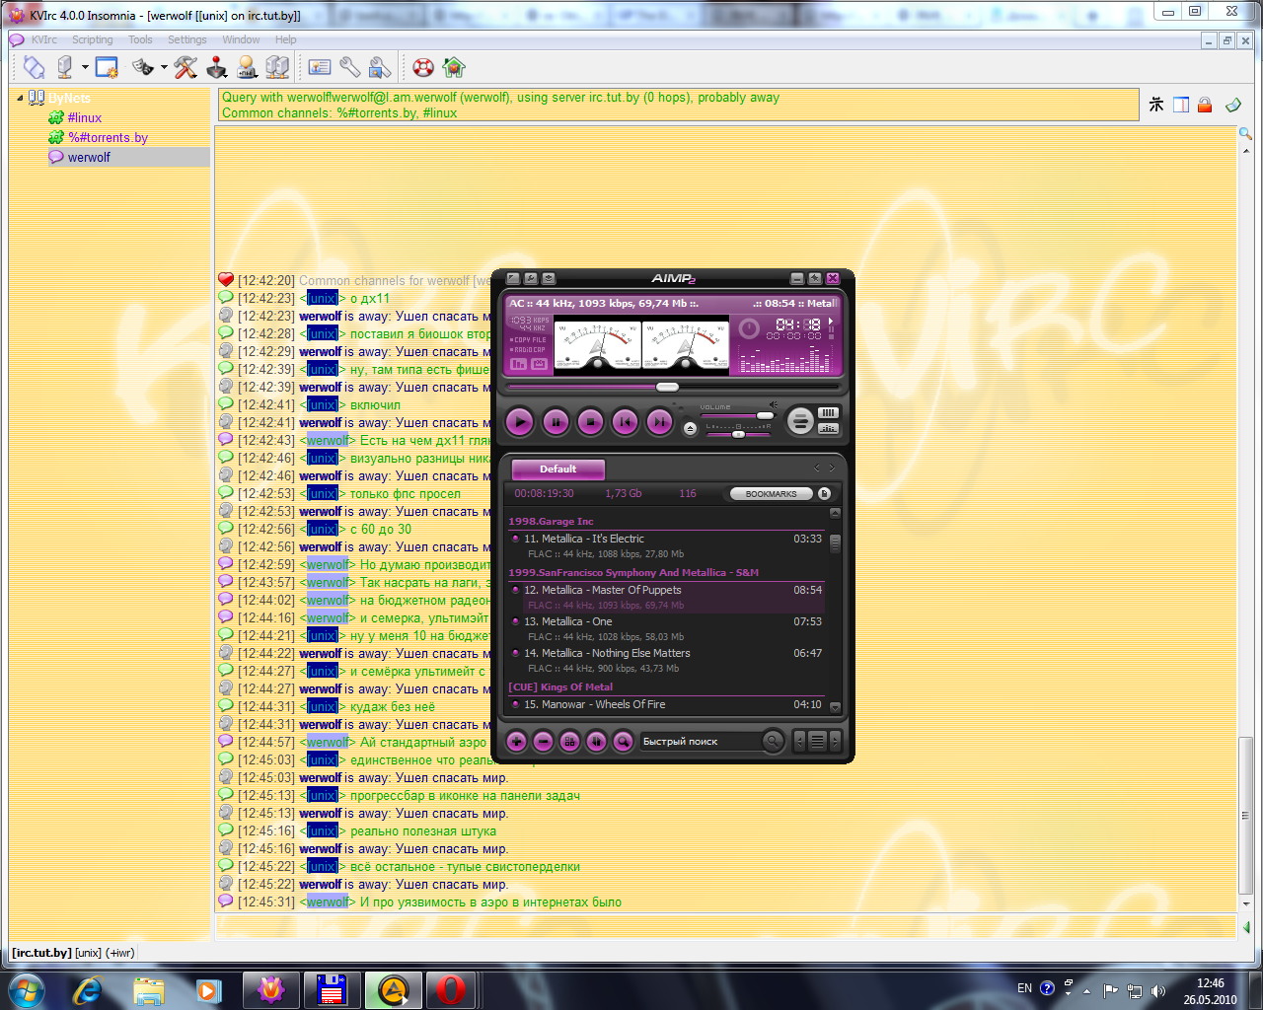The height and width of the screenshot is (1010, 1263).
Task: Select the #linux channel in tree
Action: [x=85, y=117]
